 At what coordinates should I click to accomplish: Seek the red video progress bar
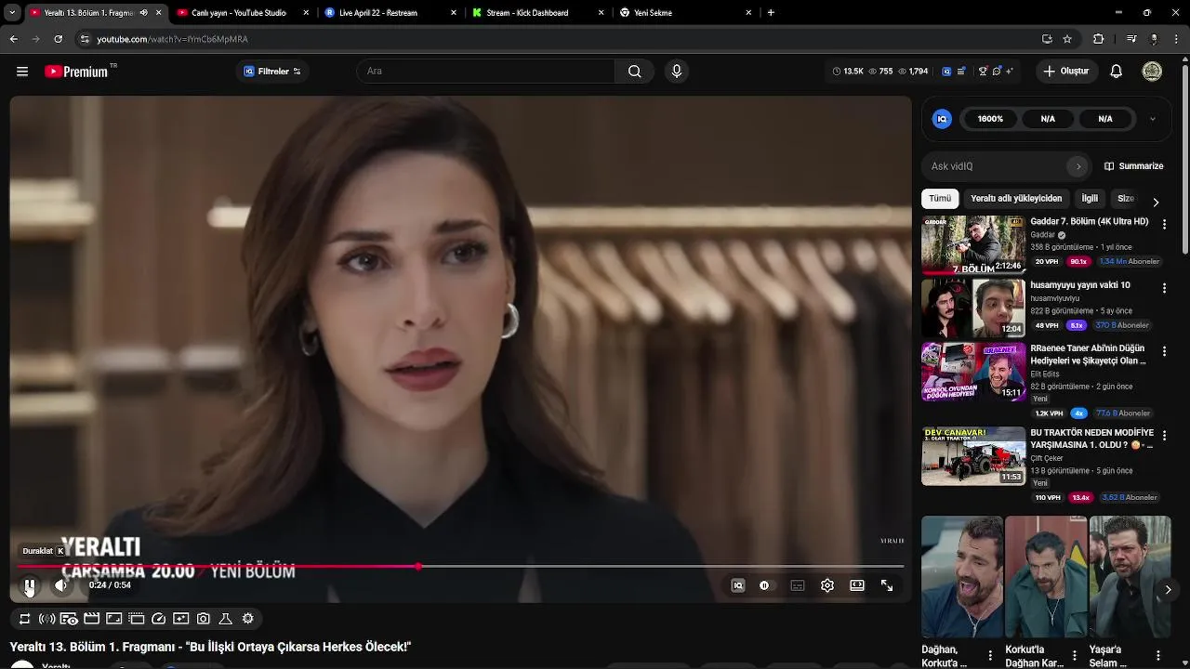(x=460, y=566)
